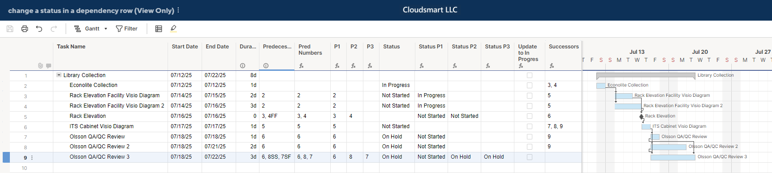Click the Redo arrow icon
The image size is (772, 173).
click(54, 29)
